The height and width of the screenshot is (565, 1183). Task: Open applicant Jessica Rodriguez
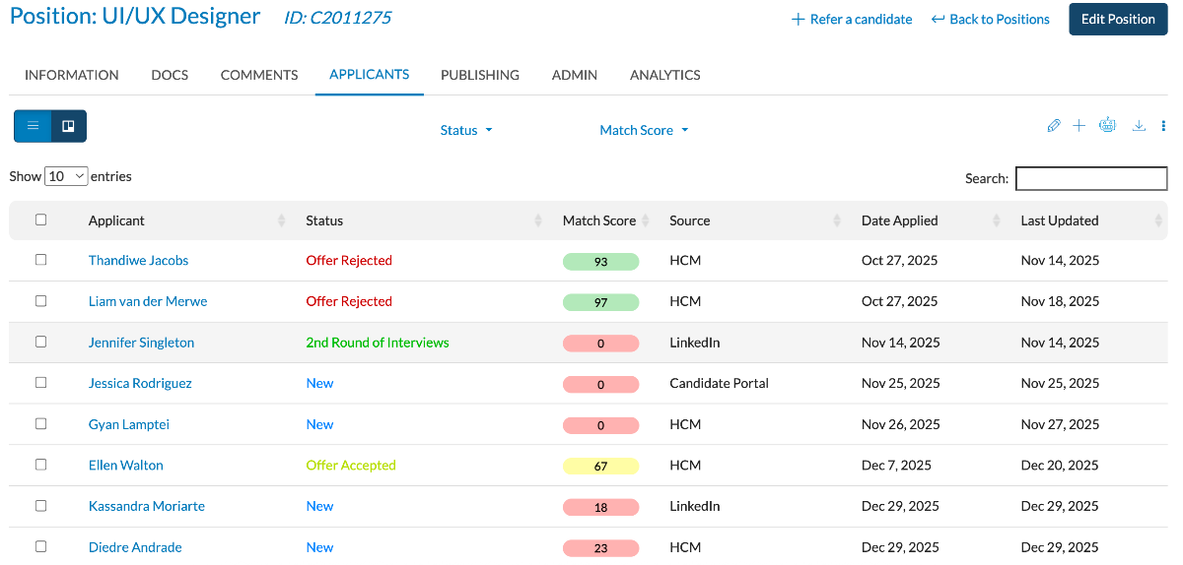[x=140, y=383]
